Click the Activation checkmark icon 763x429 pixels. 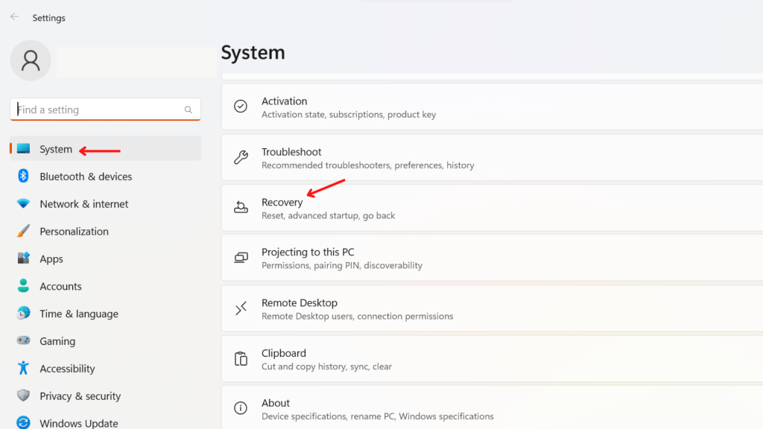pyautogui.click(x=241, y=106)
